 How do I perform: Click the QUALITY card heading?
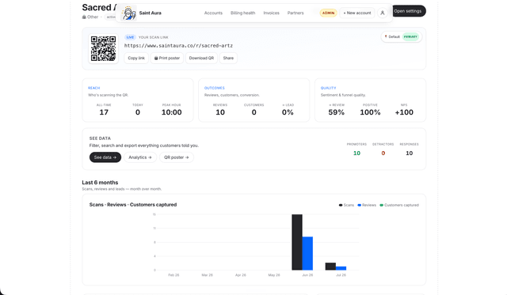click(x=328, y=88)
